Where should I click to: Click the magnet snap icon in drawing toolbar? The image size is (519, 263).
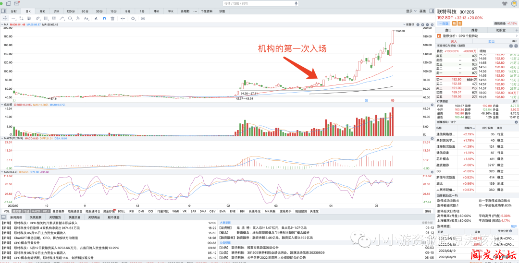point(105,18)
